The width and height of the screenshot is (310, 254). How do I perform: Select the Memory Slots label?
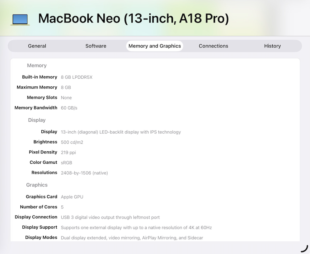[42, 98]
